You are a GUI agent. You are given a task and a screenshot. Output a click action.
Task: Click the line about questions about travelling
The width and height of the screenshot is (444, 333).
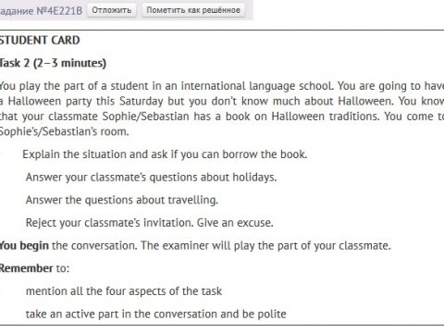click(122, 200)
